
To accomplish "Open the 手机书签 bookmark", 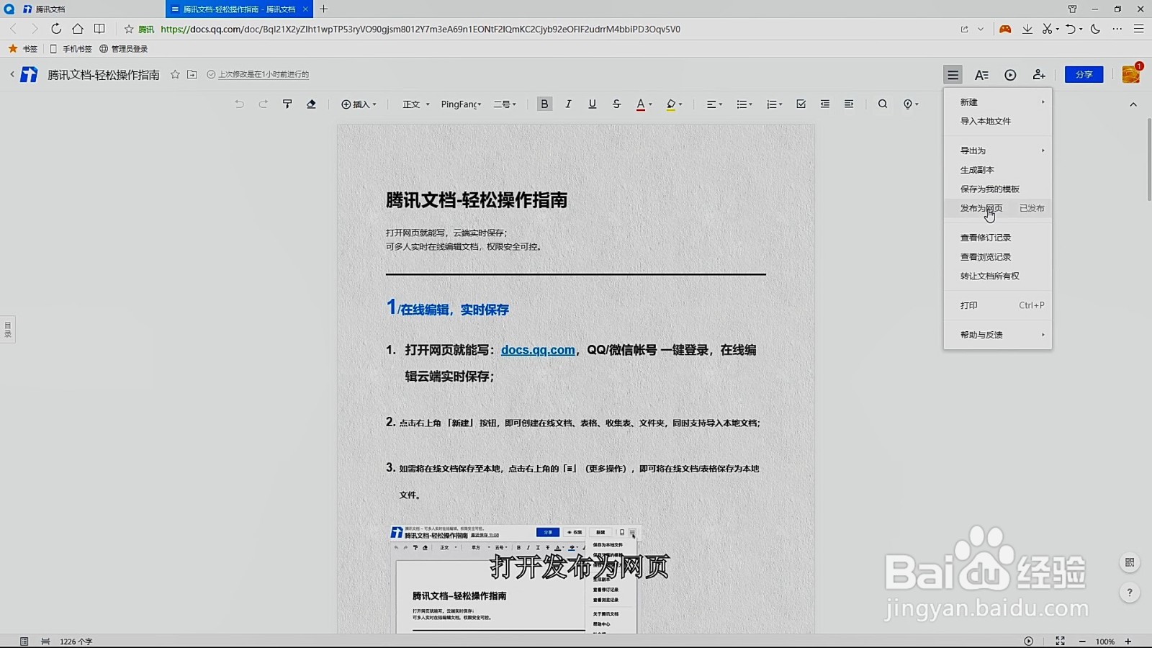I will click(x=71, y=49).
